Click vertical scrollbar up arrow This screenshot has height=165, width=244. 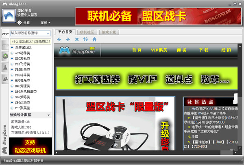240,46
